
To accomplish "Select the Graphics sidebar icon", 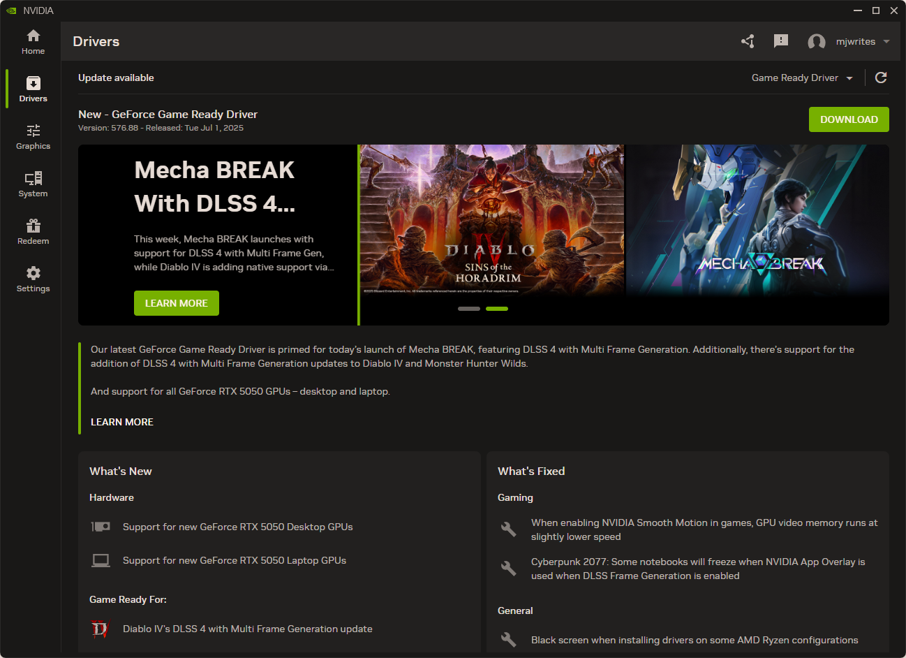I will coord(33,137).
